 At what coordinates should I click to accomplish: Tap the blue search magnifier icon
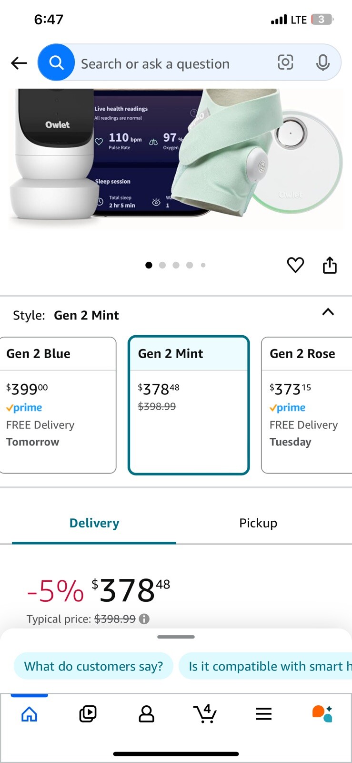(56, 62)
